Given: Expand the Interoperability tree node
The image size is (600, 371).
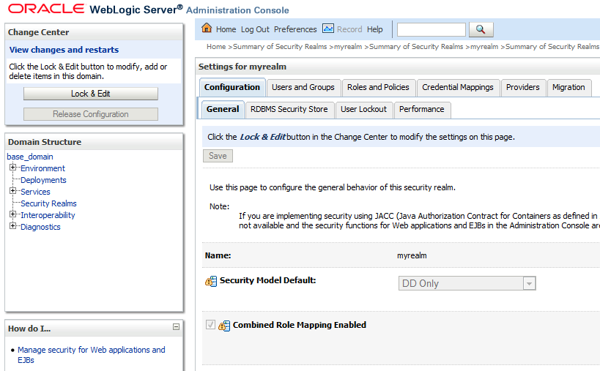Looking at the screenshot, I should point(12,214).
